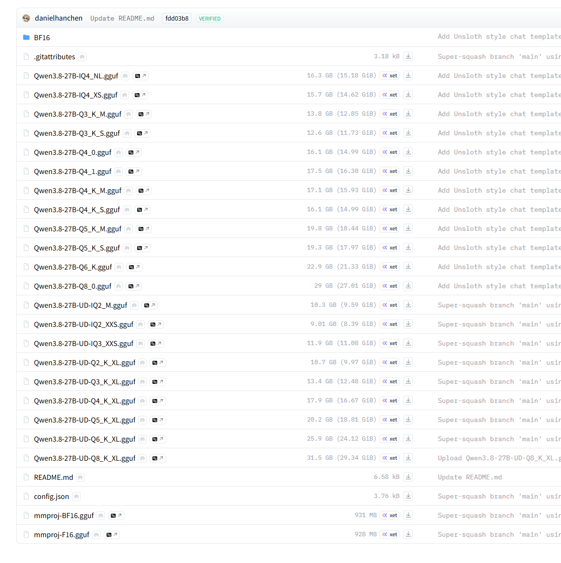
Task: Download mmproj-BF16.gguf
Action: tap(408, 515)
